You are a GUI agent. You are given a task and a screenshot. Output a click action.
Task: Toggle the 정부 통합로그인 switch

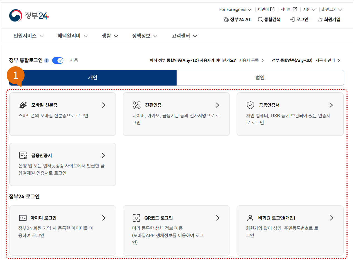click(58, 60)
